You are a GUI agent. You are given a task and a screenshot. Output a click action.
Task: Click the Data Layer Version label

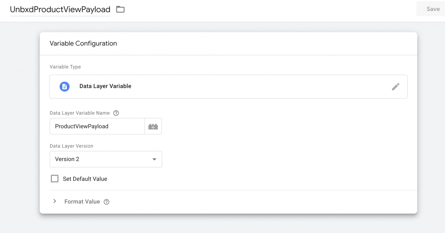pos(71,146)
